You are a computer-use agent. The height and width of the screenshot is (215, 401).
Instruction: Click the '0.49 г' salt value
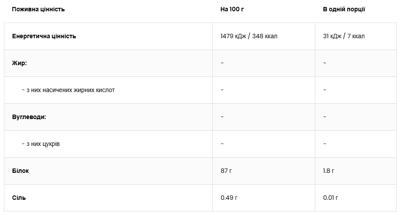click(x=229, y=198)
